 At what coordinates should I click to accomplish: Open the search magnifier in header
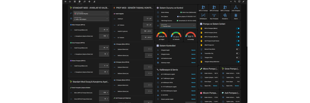click(235, 2)
